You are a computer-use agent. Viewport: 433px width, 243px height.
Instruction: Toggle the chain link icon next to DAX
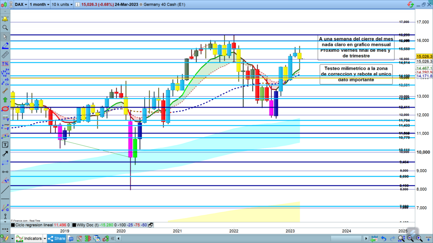[x=11, y=5]
